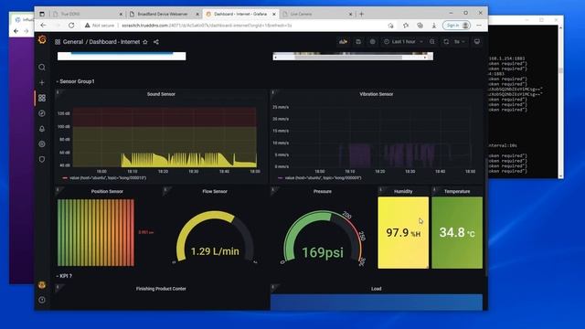585x329 pixels.
Task: Switch to the True DDNS browser tab
Action: tap(87, 14)
